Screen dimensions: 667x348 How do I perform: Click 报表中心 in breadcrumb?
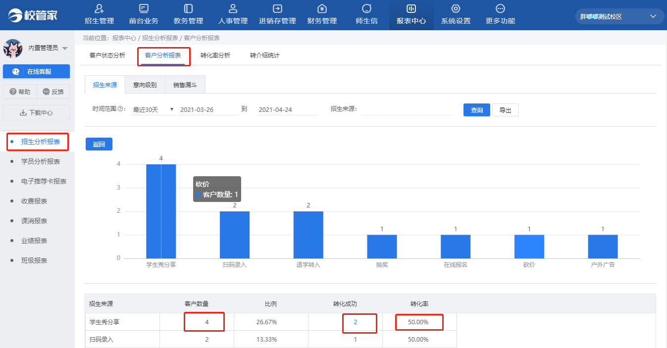(124, 38)
